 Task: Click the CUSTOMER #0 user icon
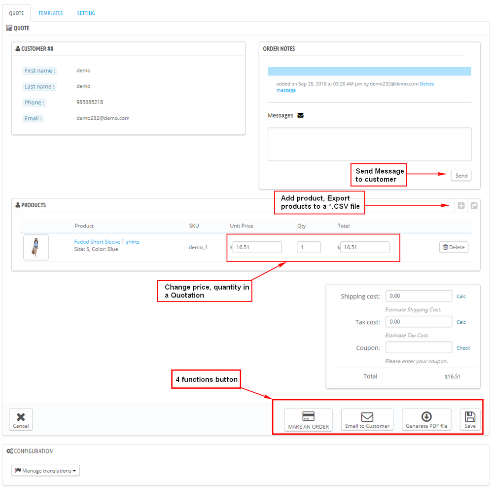point(18,49)
